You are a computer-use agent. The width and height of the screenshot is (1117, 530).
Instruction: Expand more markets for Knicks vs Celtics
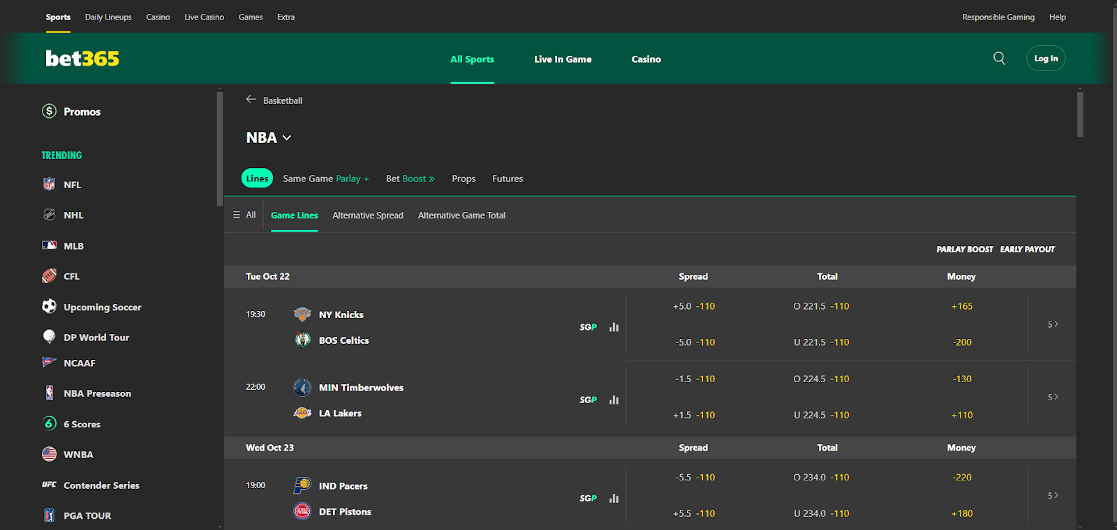click(1053, 324)
